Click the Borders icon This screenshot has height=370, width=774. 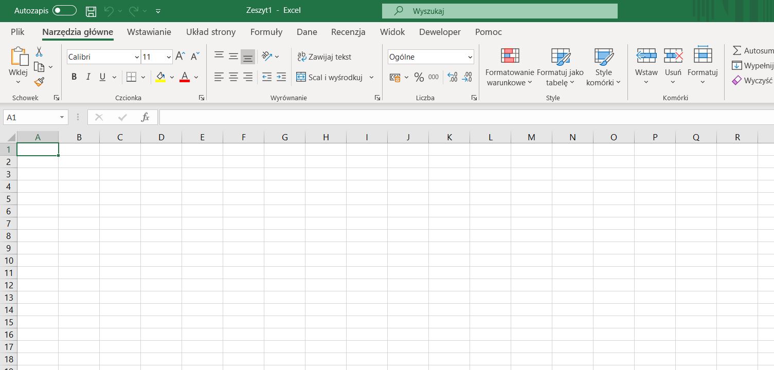(131, 77)
